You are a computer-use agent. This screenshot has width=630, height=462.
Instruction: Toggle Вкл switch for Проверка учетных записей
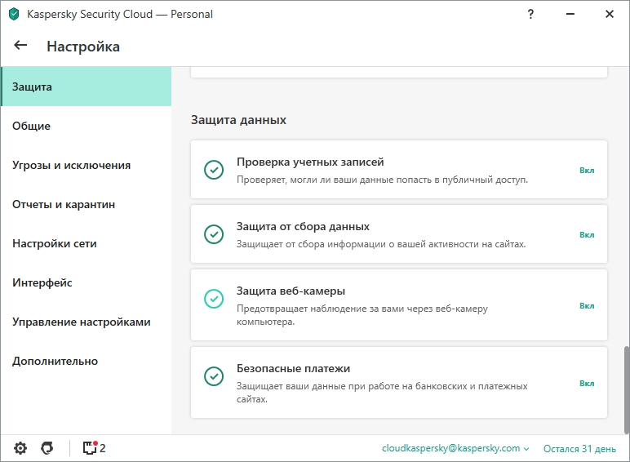tap(587, 171)
